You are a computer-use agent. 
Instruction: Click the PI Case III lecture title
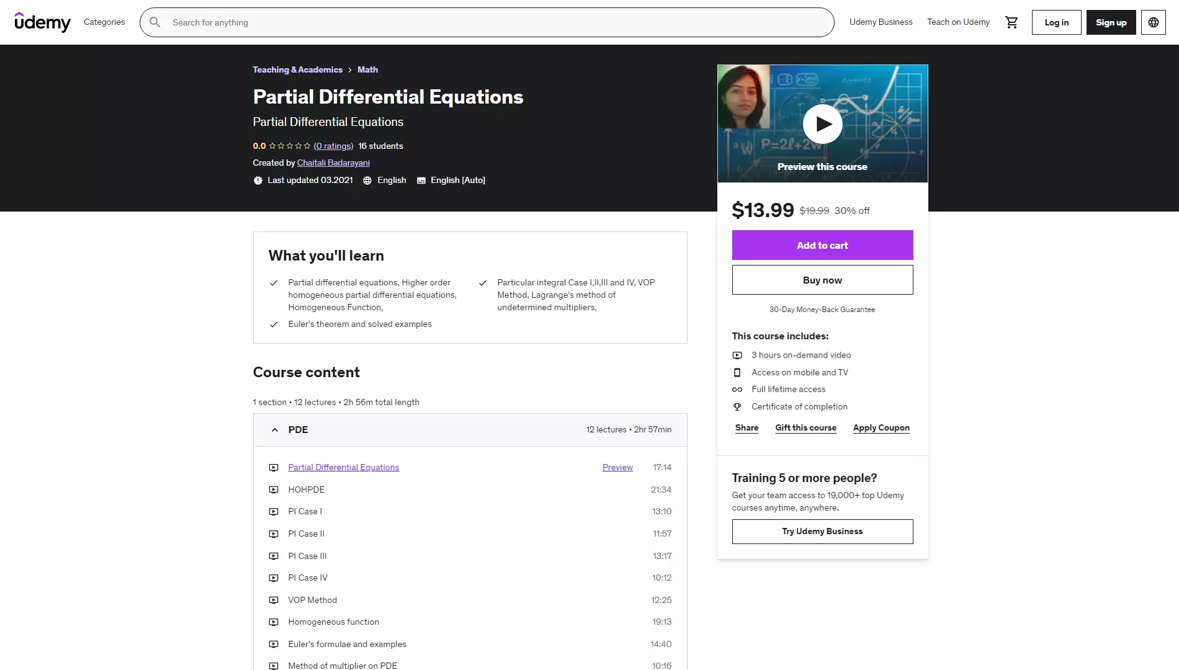point(307,556)
